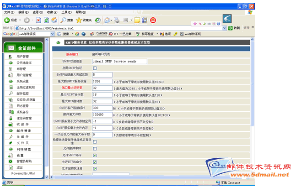Open the 工具(T) menu

click(66, 12)
